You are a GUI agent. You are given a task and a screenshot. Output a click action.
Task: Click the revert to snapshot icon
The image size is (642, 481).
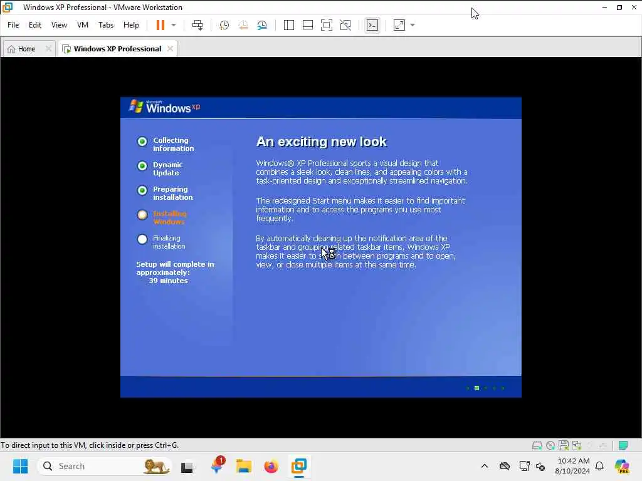pyautogui.click(x=243, y=25)
